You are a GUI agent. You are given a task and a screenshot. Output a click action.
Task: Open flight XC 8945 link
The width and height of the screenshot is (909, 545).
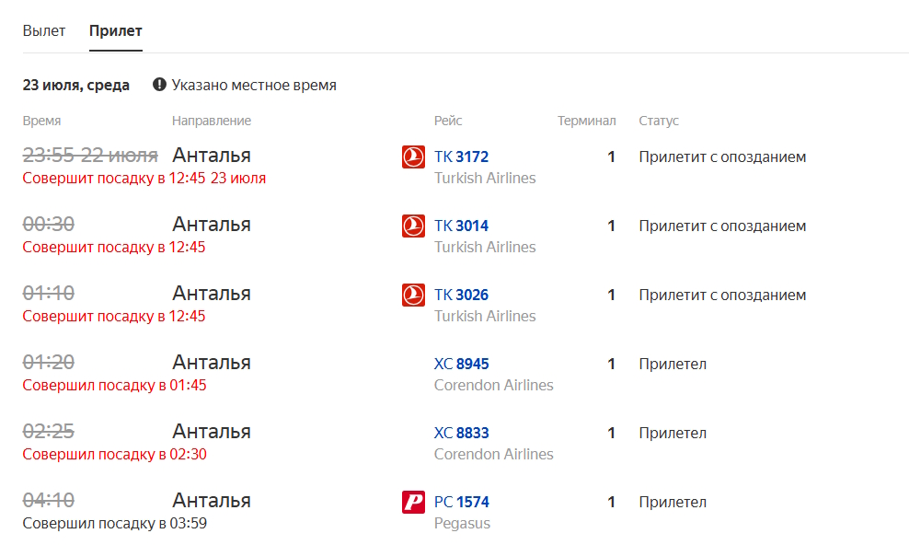[x=462, y=364]
